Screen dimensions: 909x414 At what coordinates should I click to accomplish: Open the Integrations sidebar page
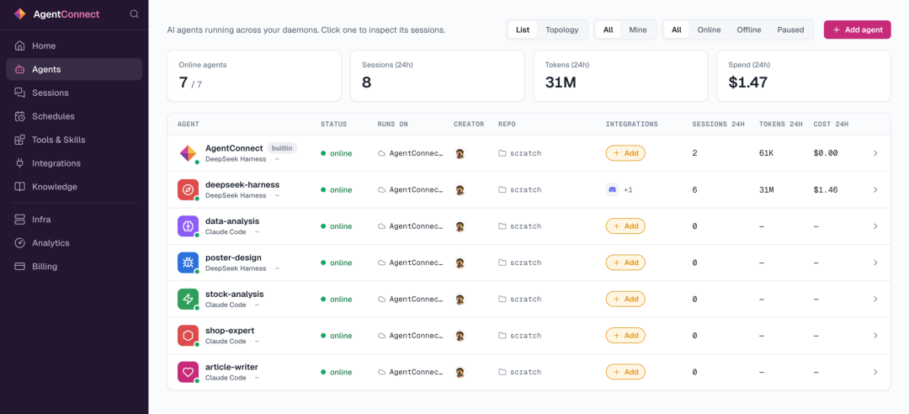pyautogui.click(x=74, y=163)
